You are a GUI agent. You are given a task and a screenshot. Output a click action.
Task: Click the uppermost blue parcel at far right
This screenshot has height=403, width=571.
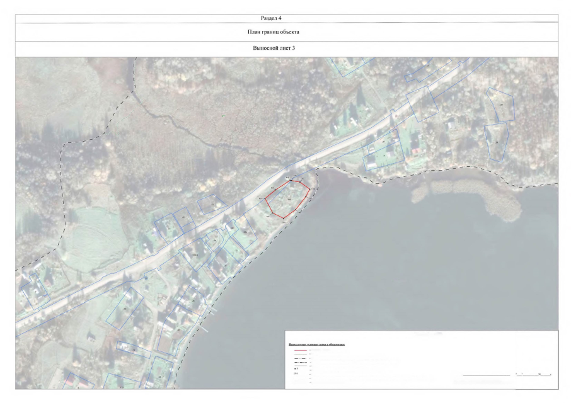tap(503, 104)
